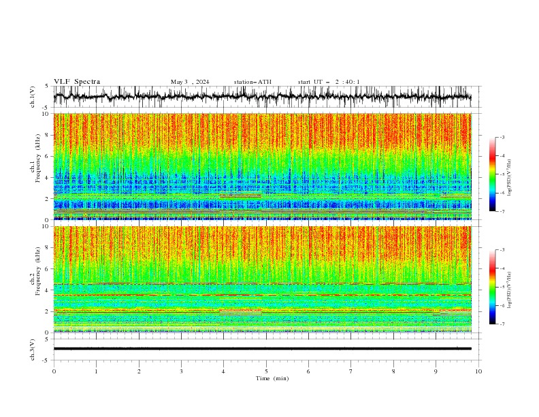Click the "-7" label on lower colorbar
539x417 pixels.
click(x=502, y=324)
